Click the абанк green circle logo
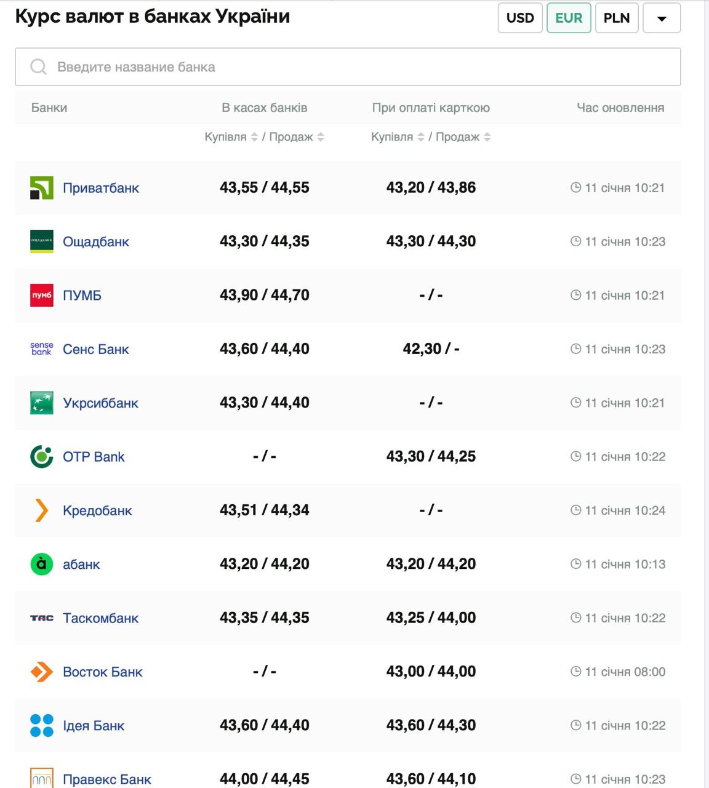Image resolution: width=709 pixels, height=788 pixels. [42, 564]
